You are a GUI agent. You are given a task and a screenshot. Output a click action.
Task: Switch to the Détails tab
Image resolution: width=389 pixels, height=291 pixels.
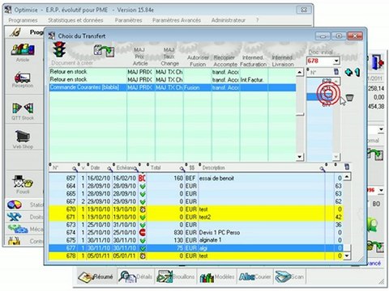coord(135,276)
